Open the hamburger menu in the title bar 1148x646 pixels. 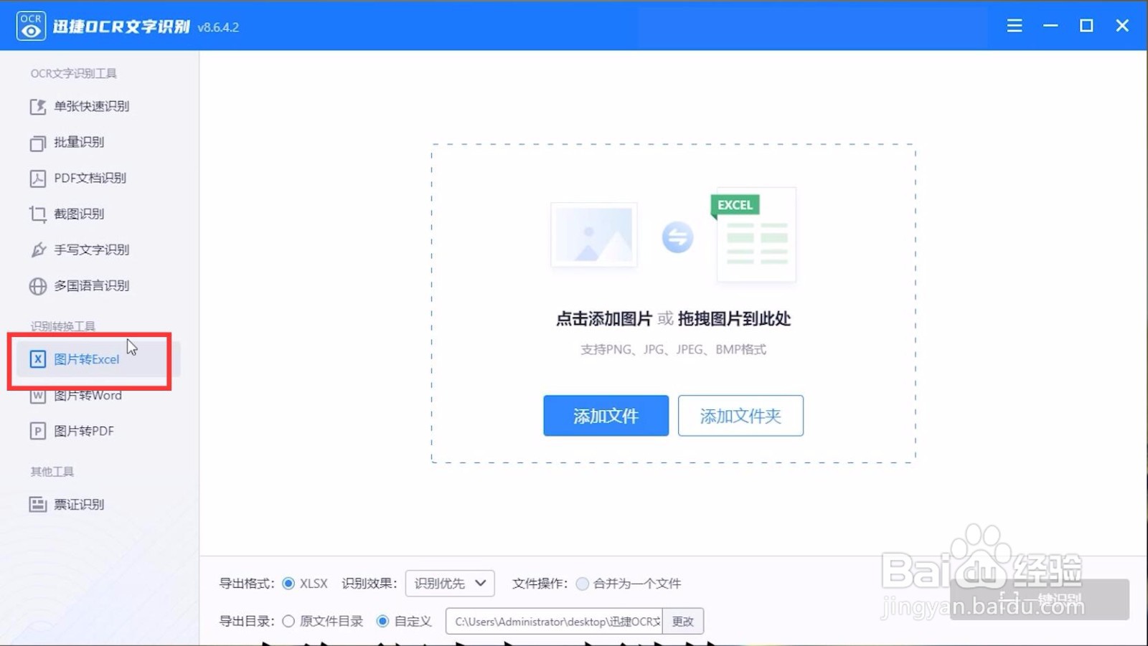pyautogui.click(x=1014, y=25)
